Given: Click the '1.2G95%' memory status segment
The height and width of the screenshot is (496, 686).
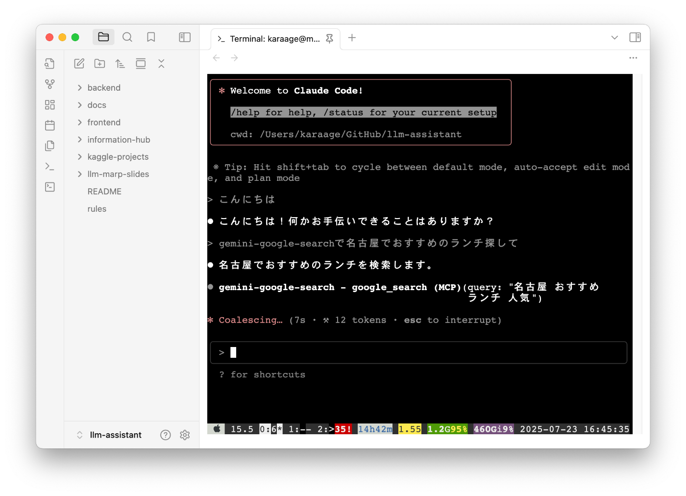Looking at the screenshot, I should point(447,429).
